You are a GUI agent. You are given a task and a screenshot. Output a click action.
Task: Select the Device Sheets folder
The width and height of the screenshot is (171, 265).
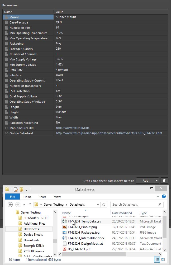tap(33, 235)
